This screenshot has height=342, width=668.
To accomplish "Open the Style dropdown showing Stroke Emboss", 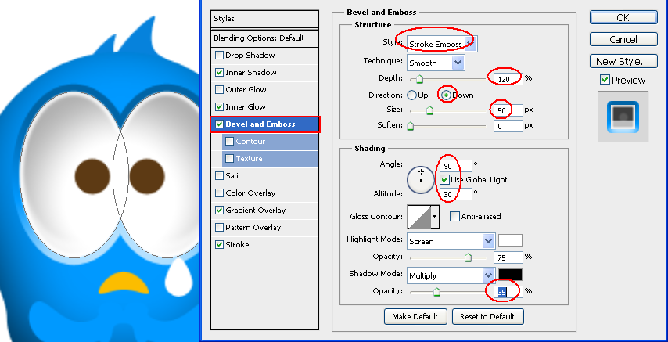I will coord(442,44).
